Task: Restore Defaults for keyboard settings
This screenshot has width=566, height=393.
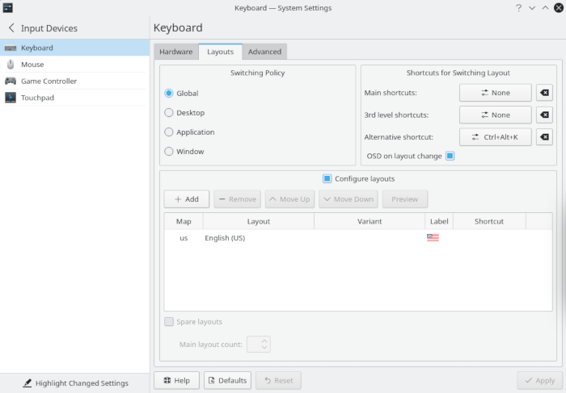Action: 227,380
